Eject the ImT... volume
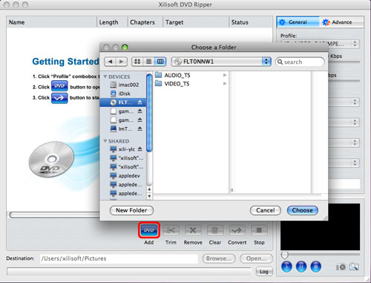Screen dimensions: 371x283 [139, 129]
